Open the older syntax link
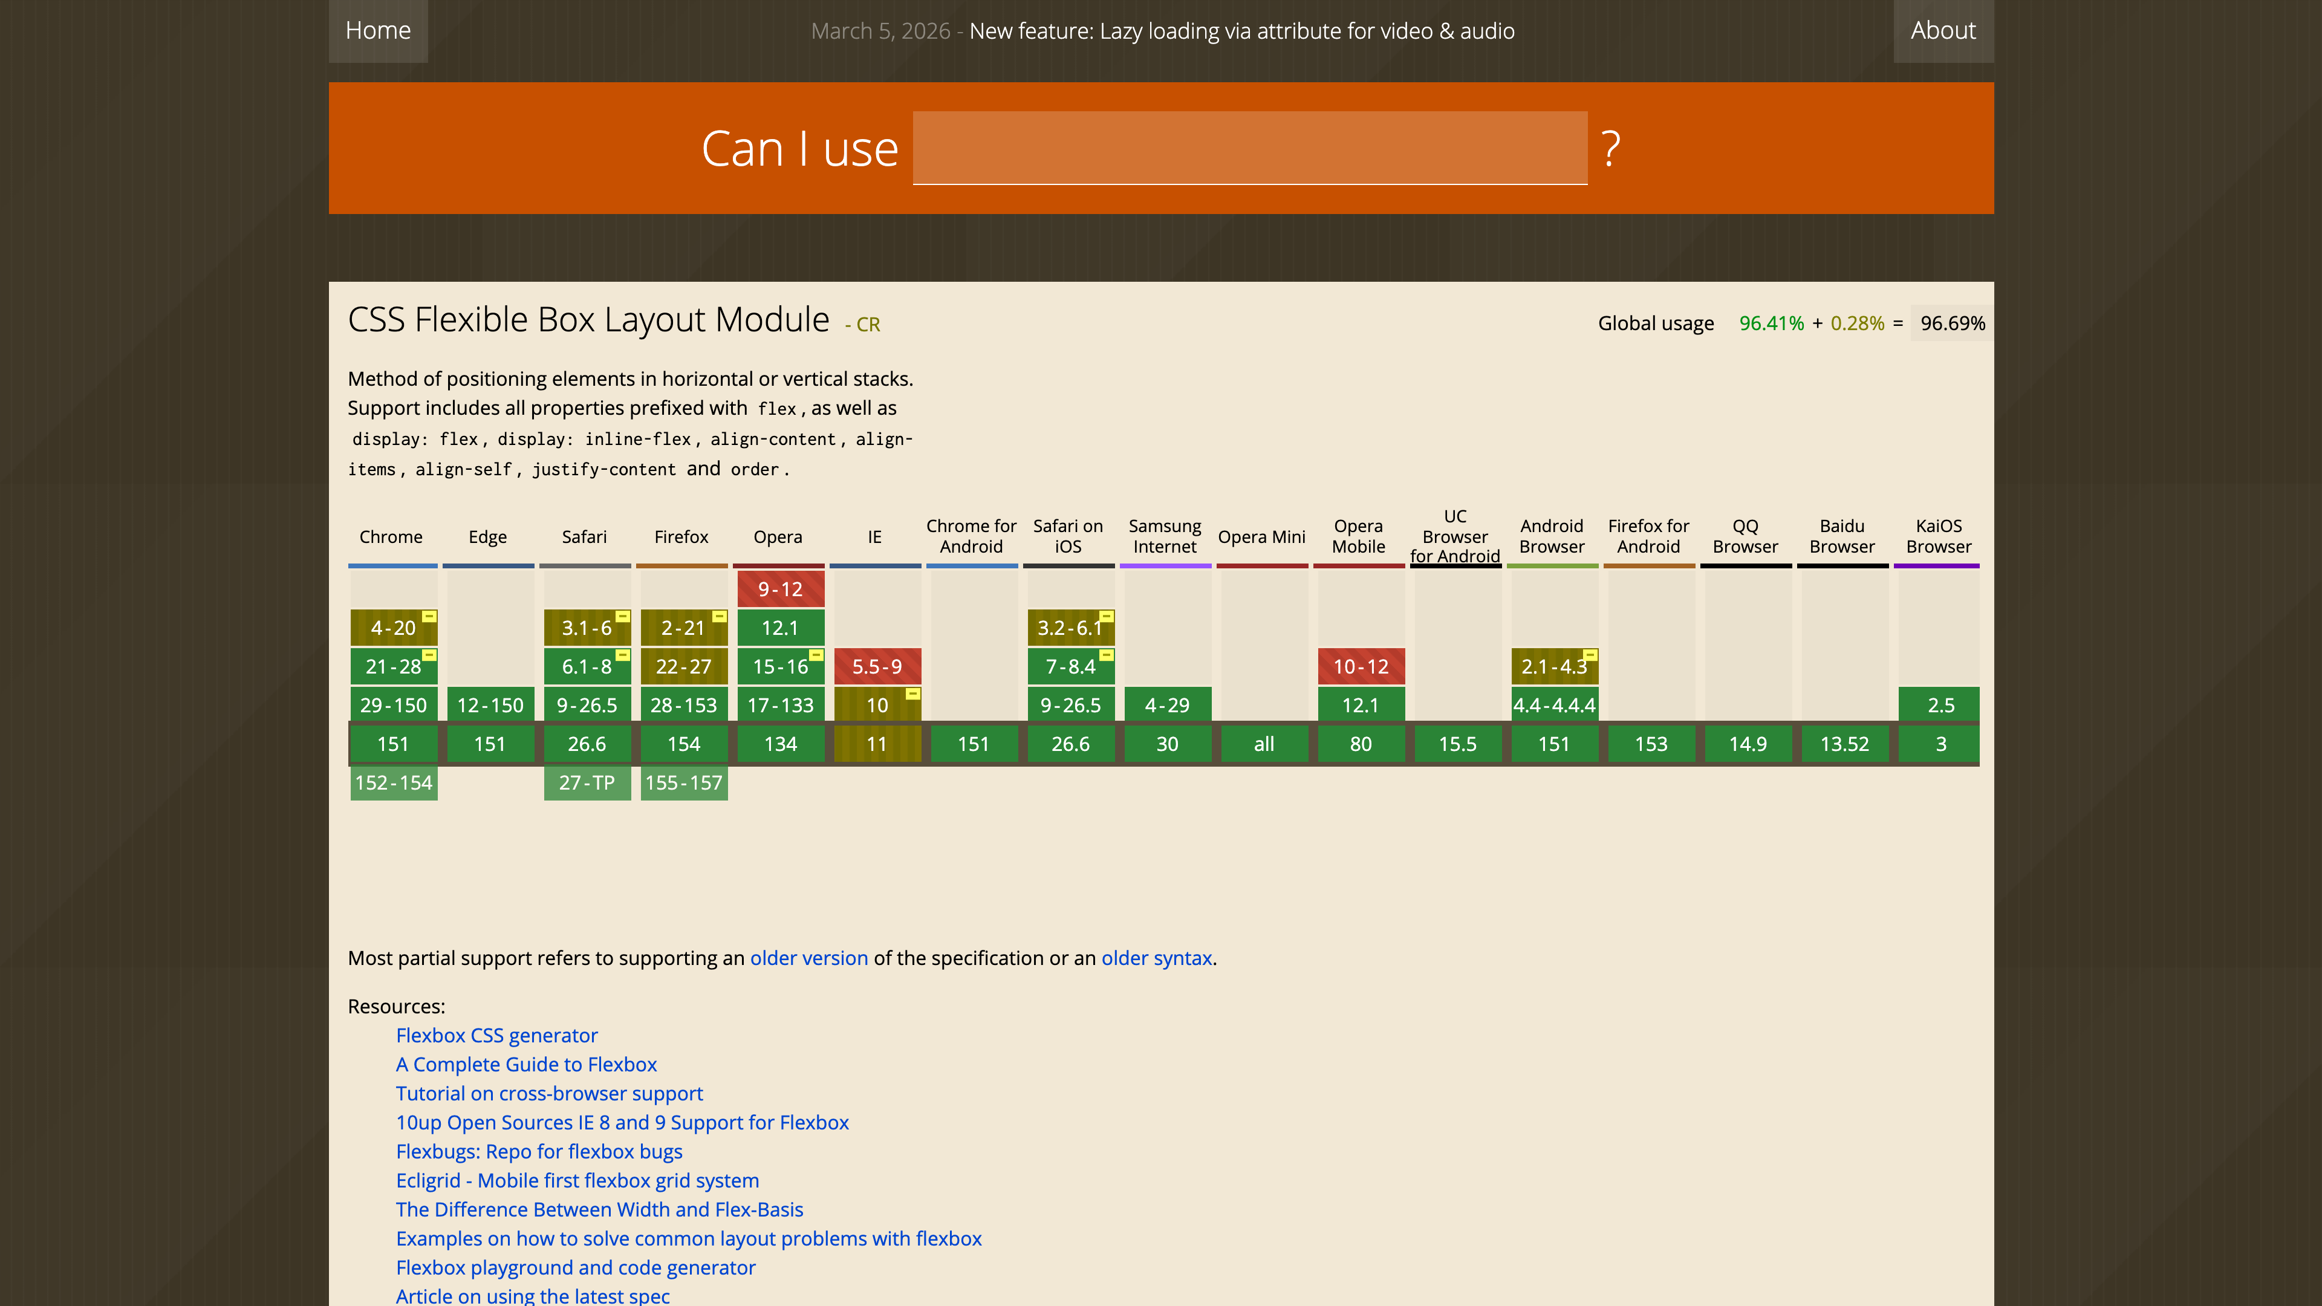The image size is (2322, 1306). [1157, 958]
